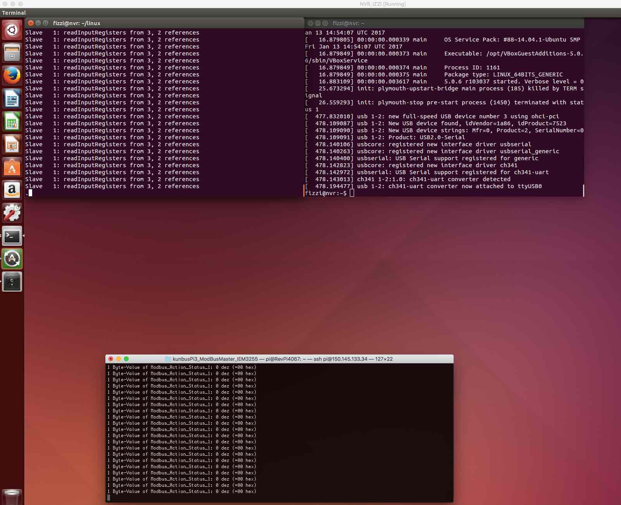Click the folder icon in ssh title
The width and height of the screenshot is (621, 505).
click(168, 359)
